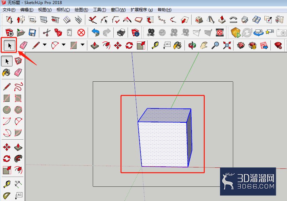Open the 窗口(W) menu
287x201 pixels.
pyautogui.click(x=118, y=10)
